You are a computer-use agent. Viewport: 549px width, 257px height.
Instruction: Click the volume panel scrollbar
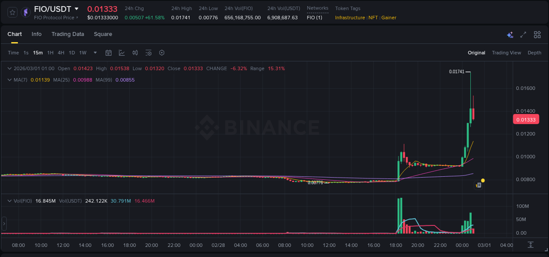[x=4, y=223]
